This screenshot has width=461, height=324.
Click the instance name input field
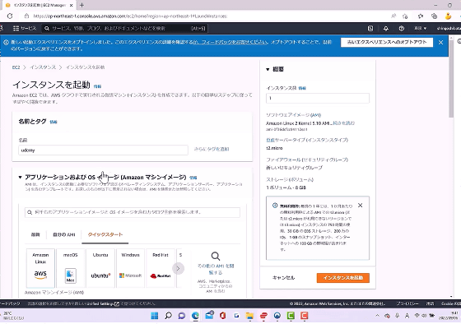coord(103,150)
